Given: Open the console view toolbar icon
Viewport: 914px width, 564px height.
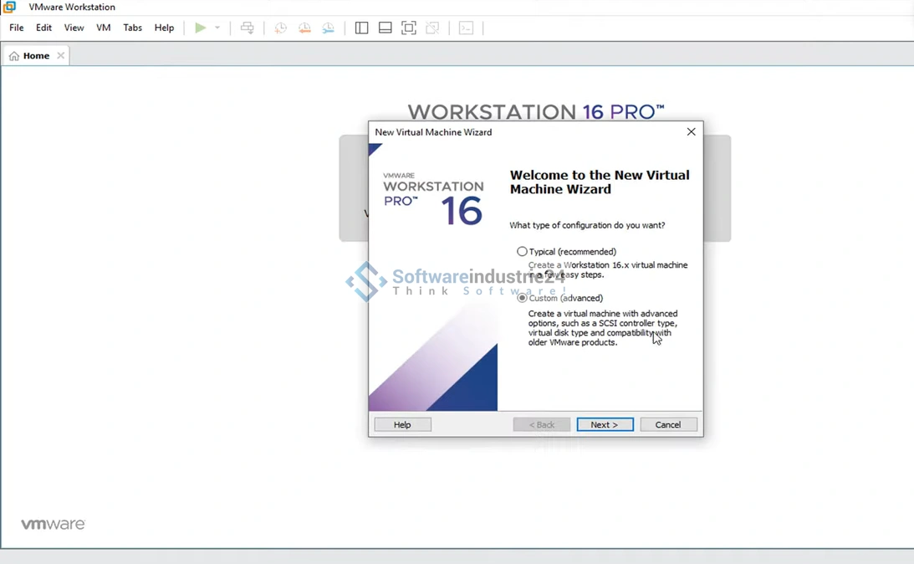Looking at the screenshot, I should [466, 28].
